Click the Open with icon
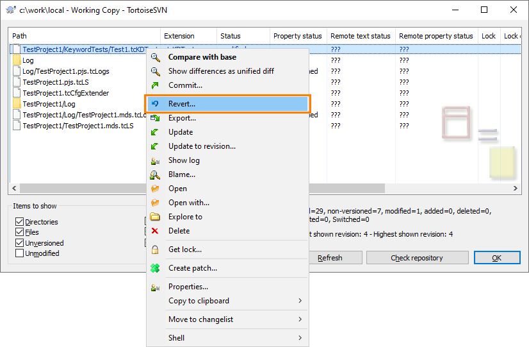The image size is (529, 347). pyautogui.click(x=155, y=203)
